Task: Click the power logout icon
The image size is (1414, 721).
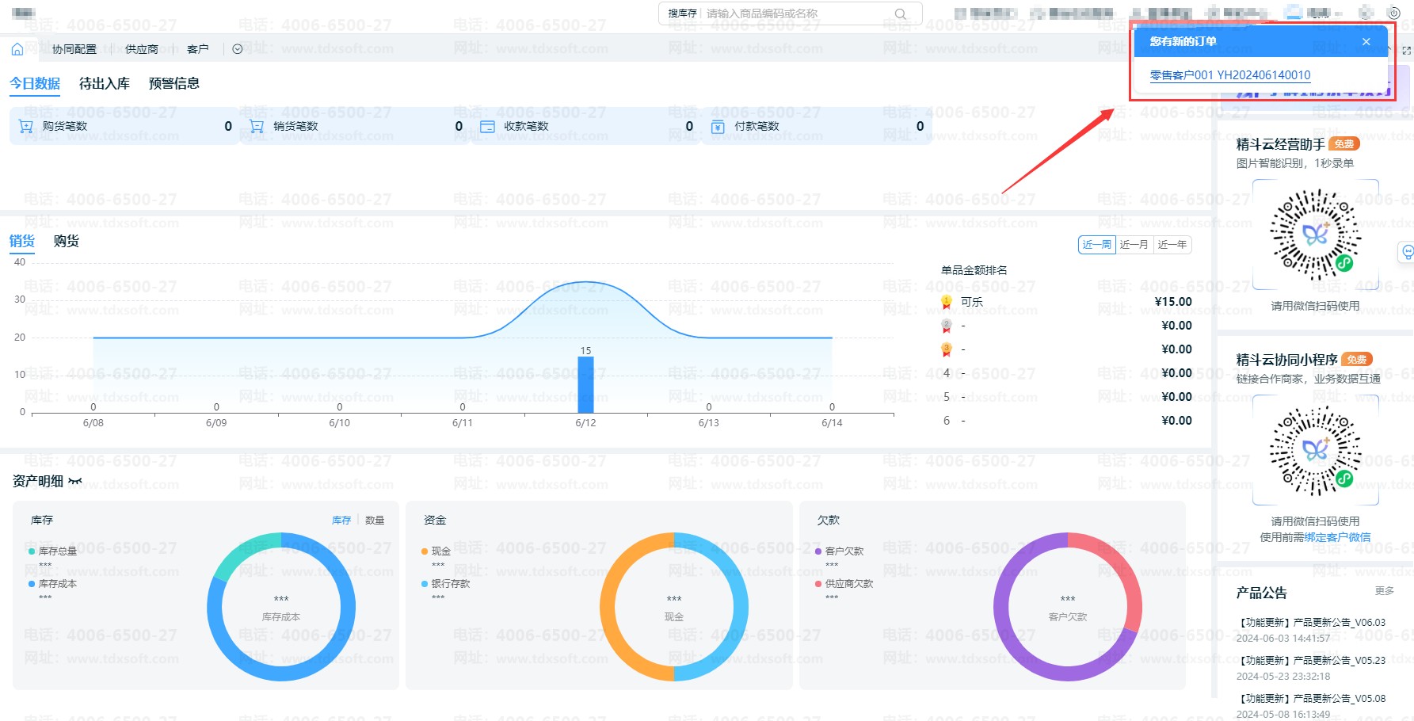Action: click(x=1393, y=13)
